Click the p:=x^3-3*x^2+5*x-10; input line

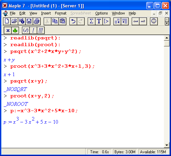(44, 111)
